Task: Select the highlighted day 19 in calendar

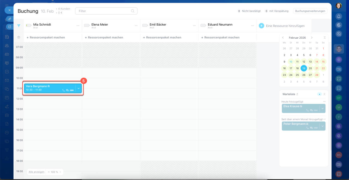Action: [x=304, y=68]
